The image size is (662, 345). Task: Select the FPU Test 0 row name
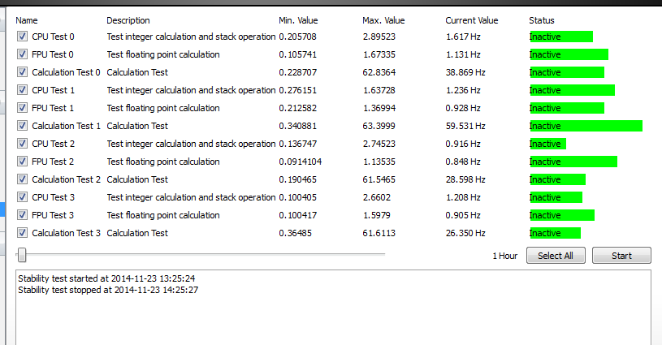click(53, 54)
